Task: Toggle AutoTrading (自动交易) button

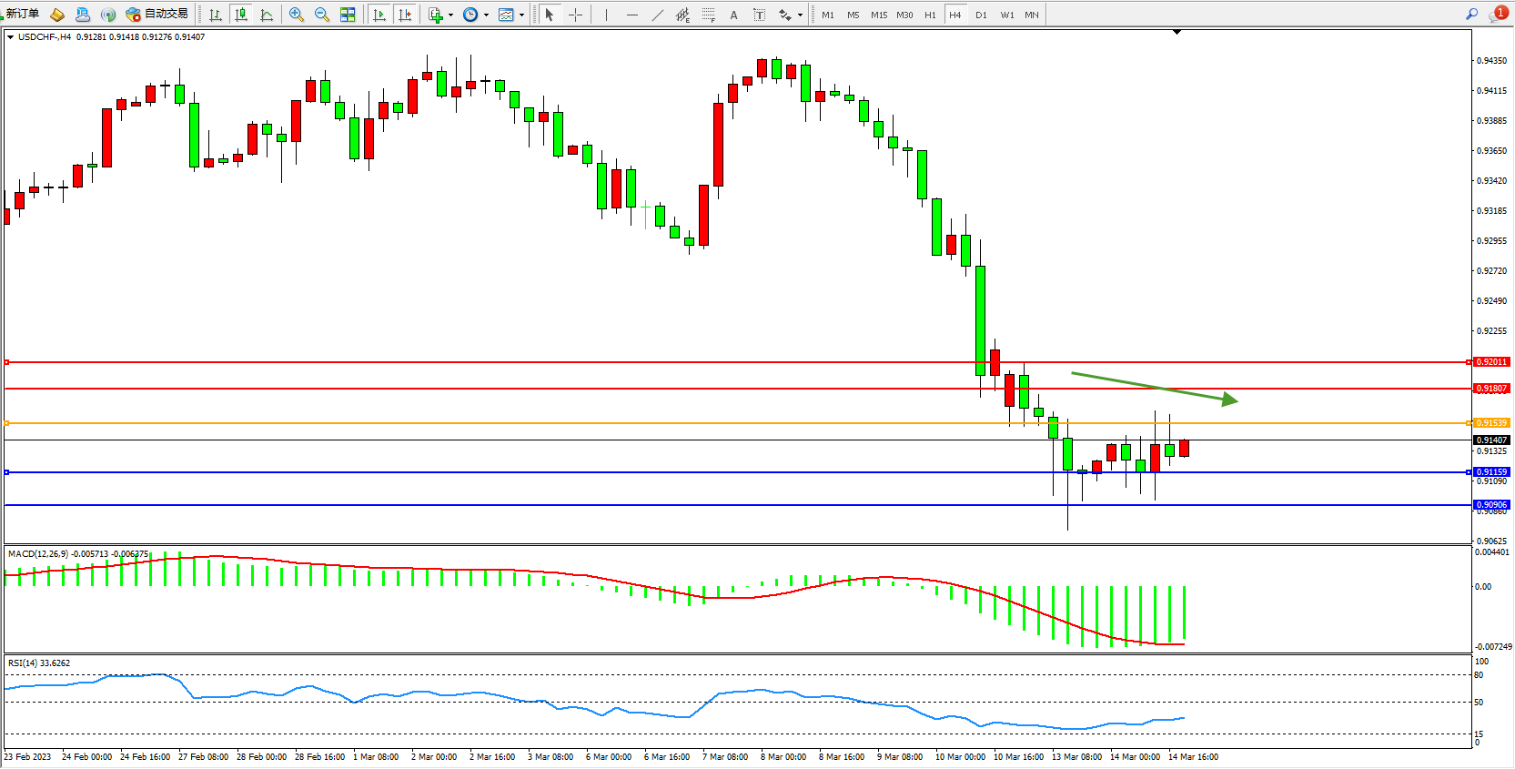Action: point(157,15)
